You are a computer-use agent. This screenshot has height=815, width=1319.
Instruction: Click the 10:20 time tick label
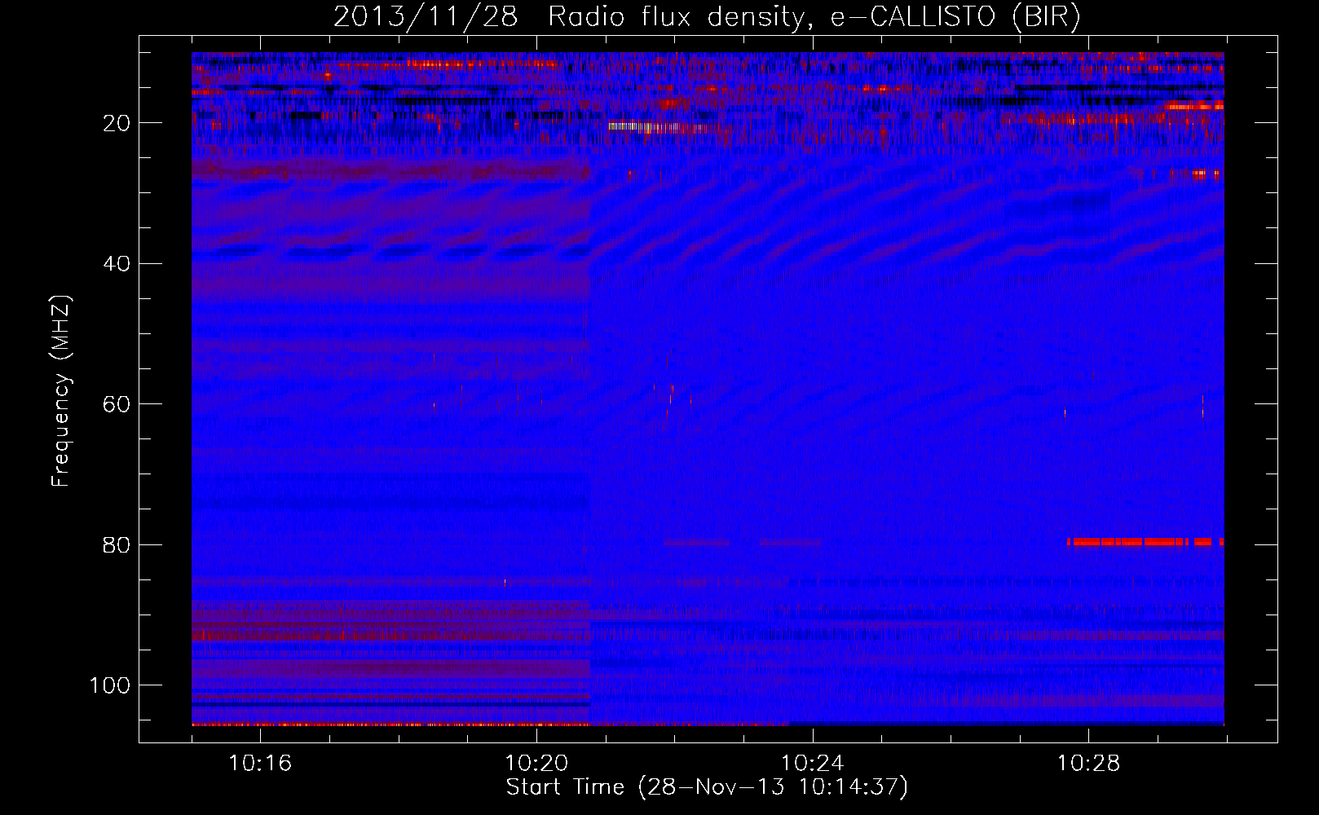click(536, 763)
